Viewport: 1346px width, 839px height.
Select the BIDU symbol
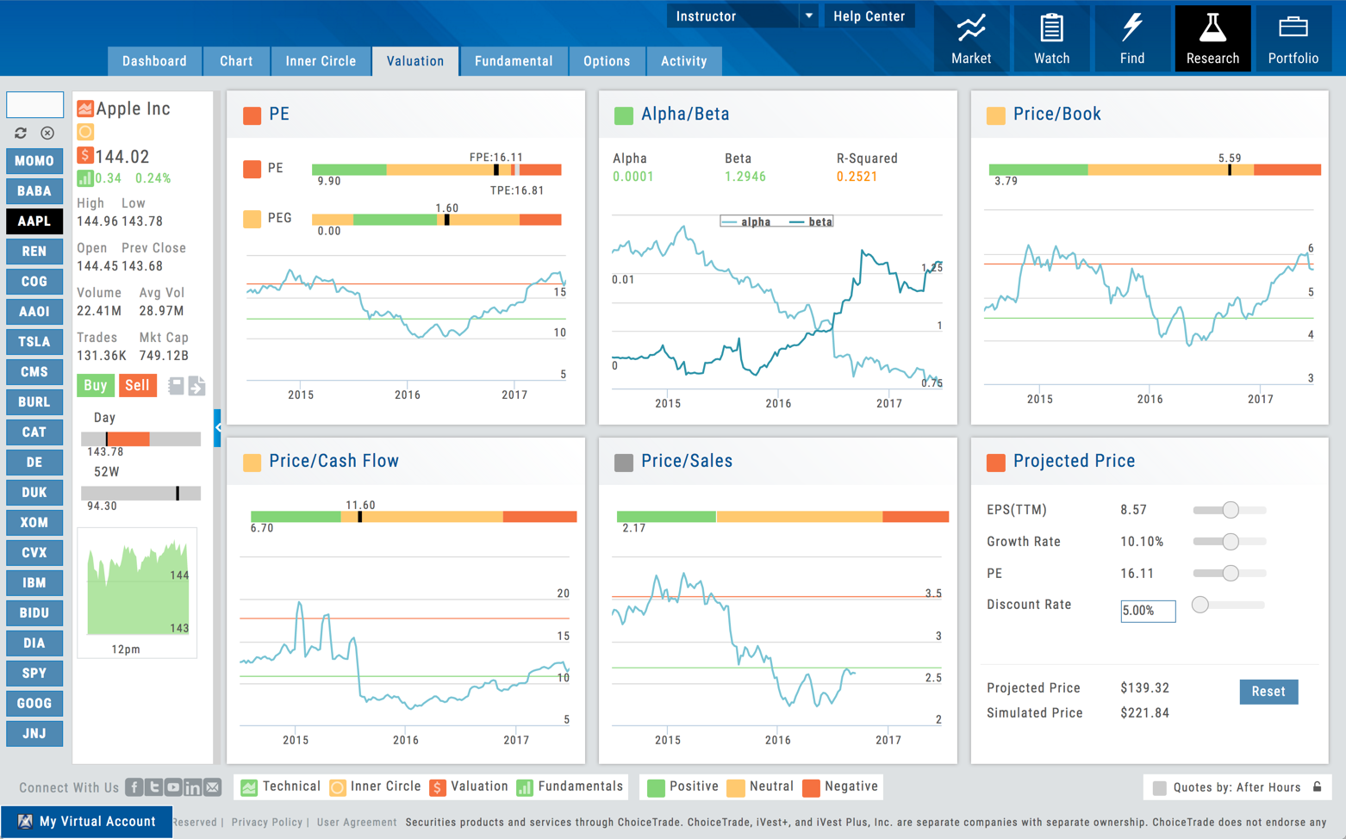[34, 613]
